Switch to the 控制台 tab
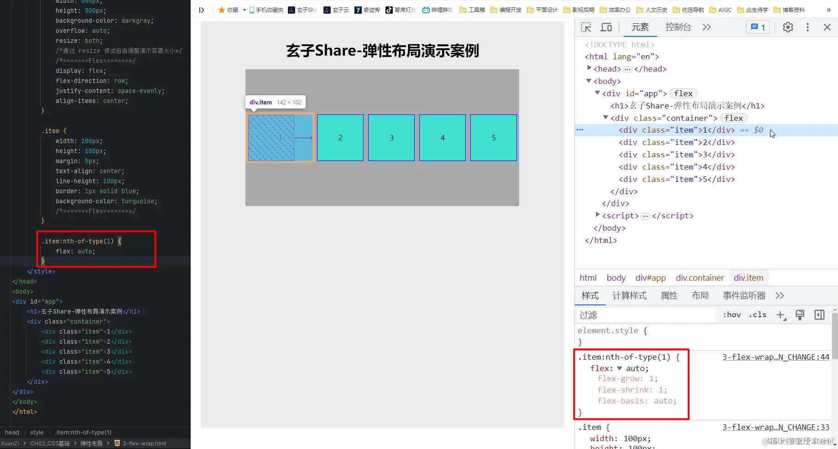The width and height of the screenshot is (838, 449). (x=678, y=27)
